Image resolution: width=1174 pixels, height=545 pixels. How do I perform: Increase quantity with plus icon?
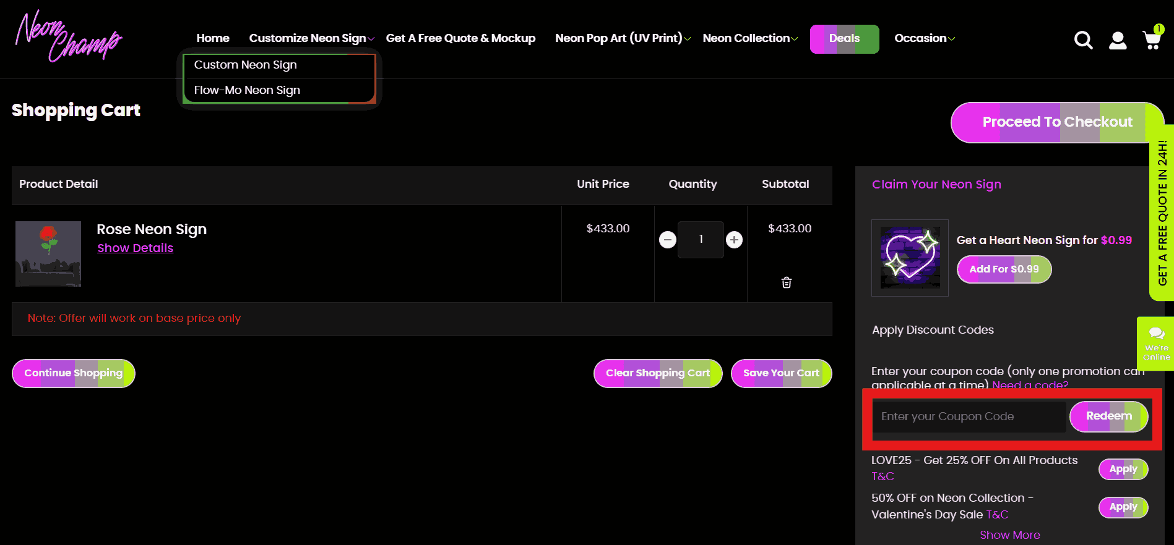click(734, 240)
